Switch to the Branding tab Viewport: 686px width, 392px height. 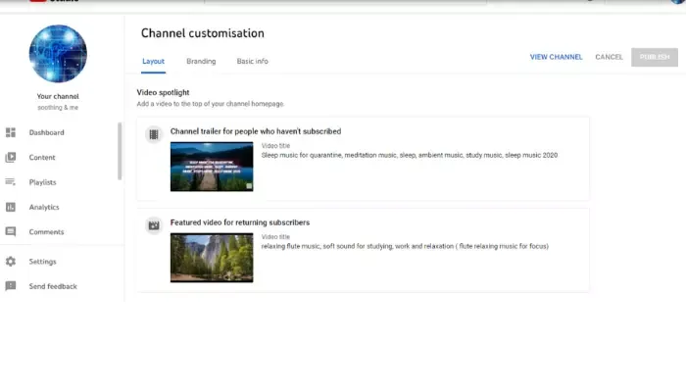(201, 61)
